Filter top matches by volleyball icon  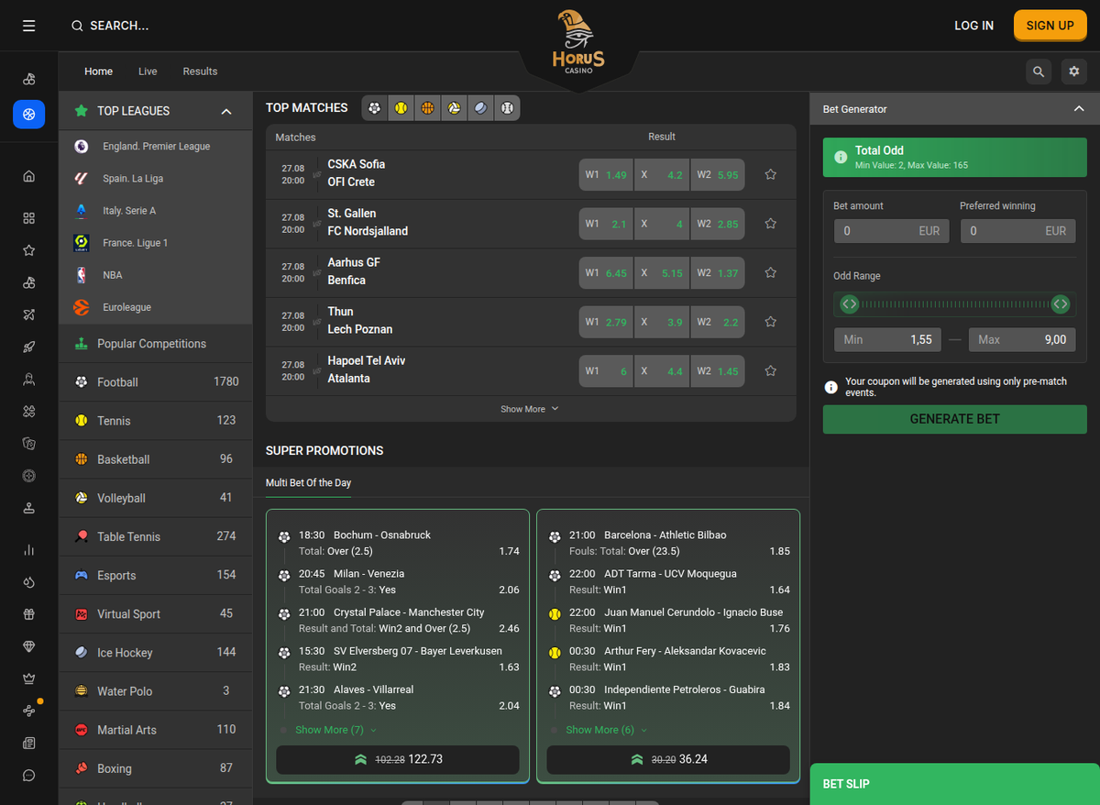454,108
